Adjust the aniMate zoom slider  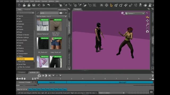point(24,85)
